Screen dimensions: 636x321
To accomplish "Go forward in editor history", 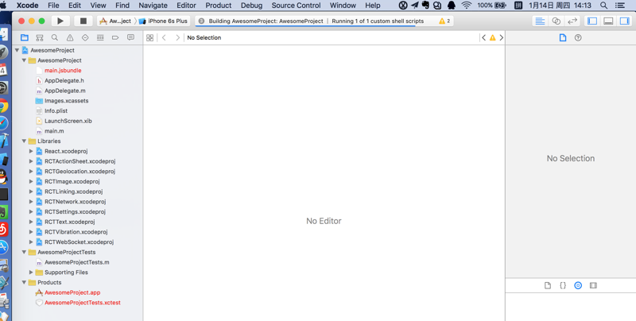I will tap(177, 37).
